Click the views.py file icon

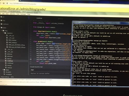[x=6, y=68]
